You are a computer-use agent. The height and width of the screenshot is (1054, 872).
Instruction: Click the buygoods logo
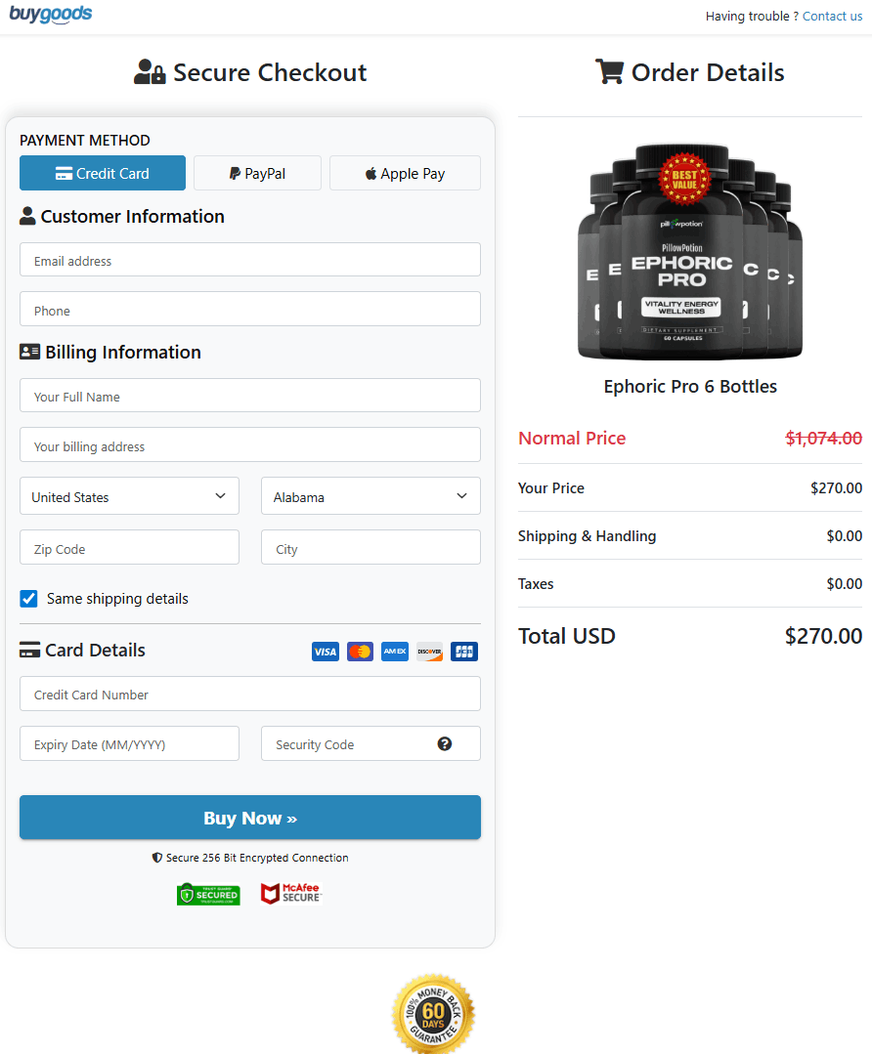[51, 15]
